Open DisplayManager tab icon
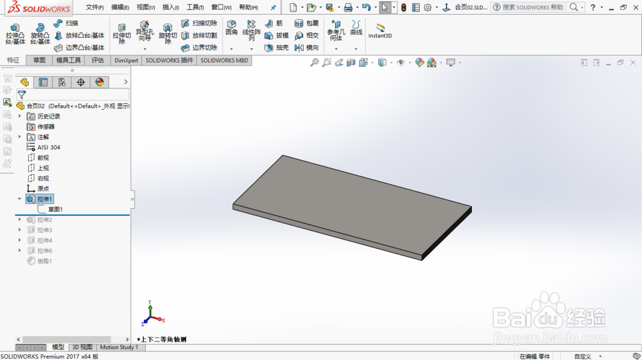The height and width of the screenshot is (360, 642). pyautogui.click(x=100, y=82)
